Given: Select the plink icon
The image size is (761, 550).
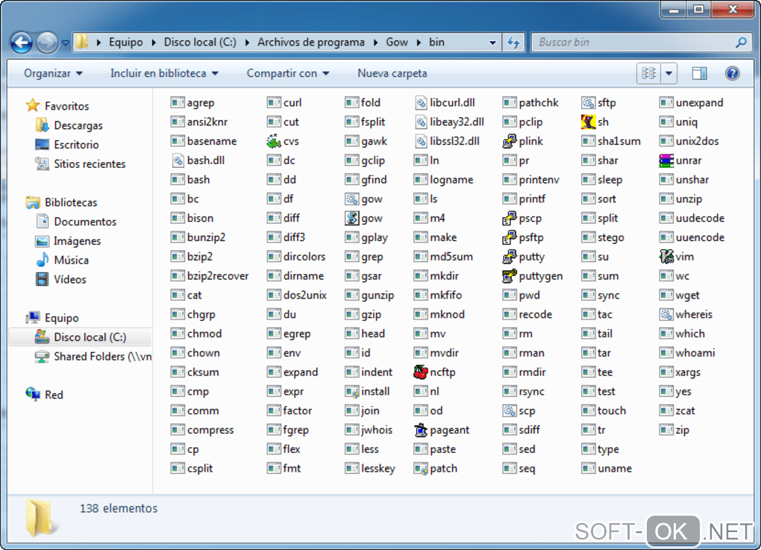Looking at the screenshot, I should pos(510,141).
